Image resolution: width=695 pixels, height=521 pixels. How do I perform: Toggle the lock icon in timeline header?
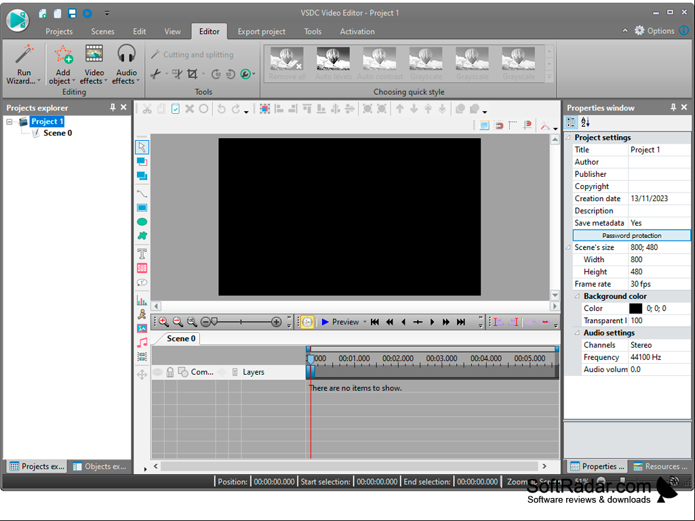pyautogui.click(x=170, y=372)
